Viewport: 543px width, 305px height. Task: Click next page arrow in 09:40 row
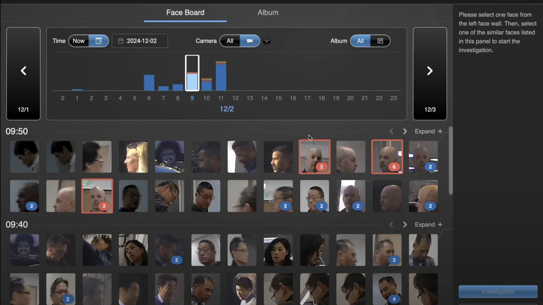pos(405,225)
